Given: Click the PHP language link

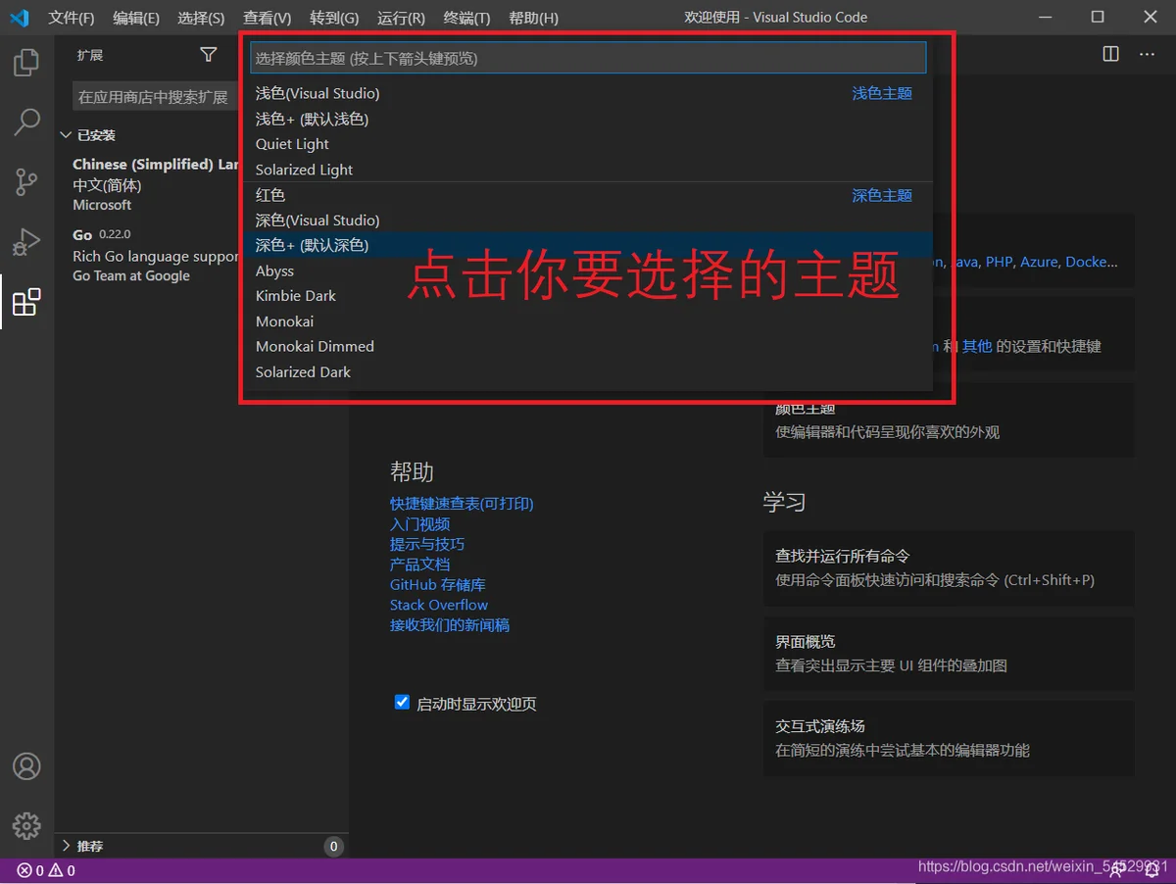Looking at the screenshot, I should tap(1000, 262).
